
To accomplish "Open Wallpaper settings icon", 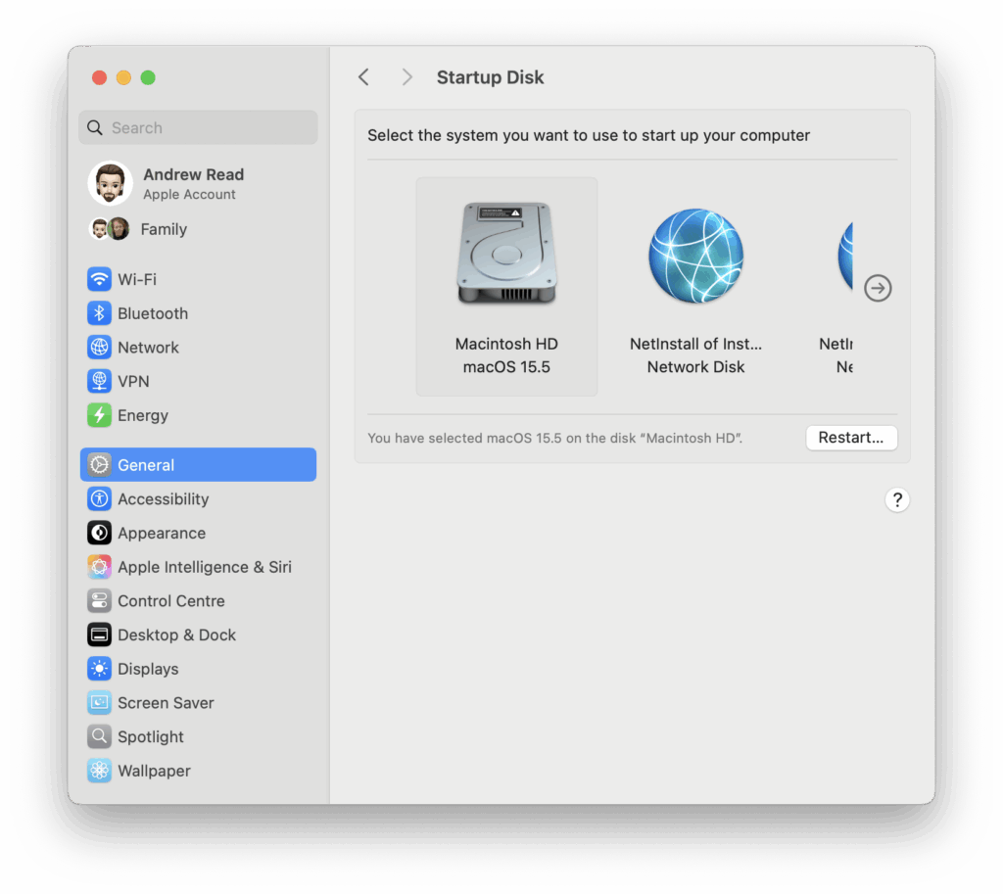I will click(99, 770).
